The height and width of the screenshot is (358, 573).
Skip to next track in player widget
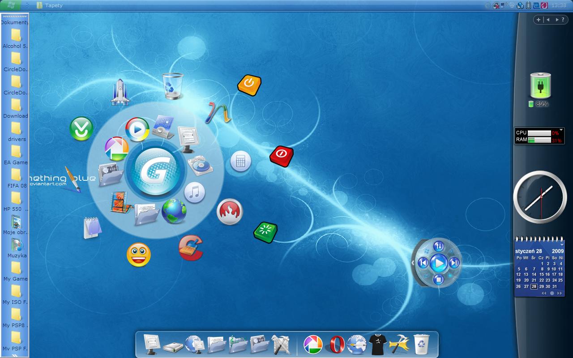coord(454,263)
